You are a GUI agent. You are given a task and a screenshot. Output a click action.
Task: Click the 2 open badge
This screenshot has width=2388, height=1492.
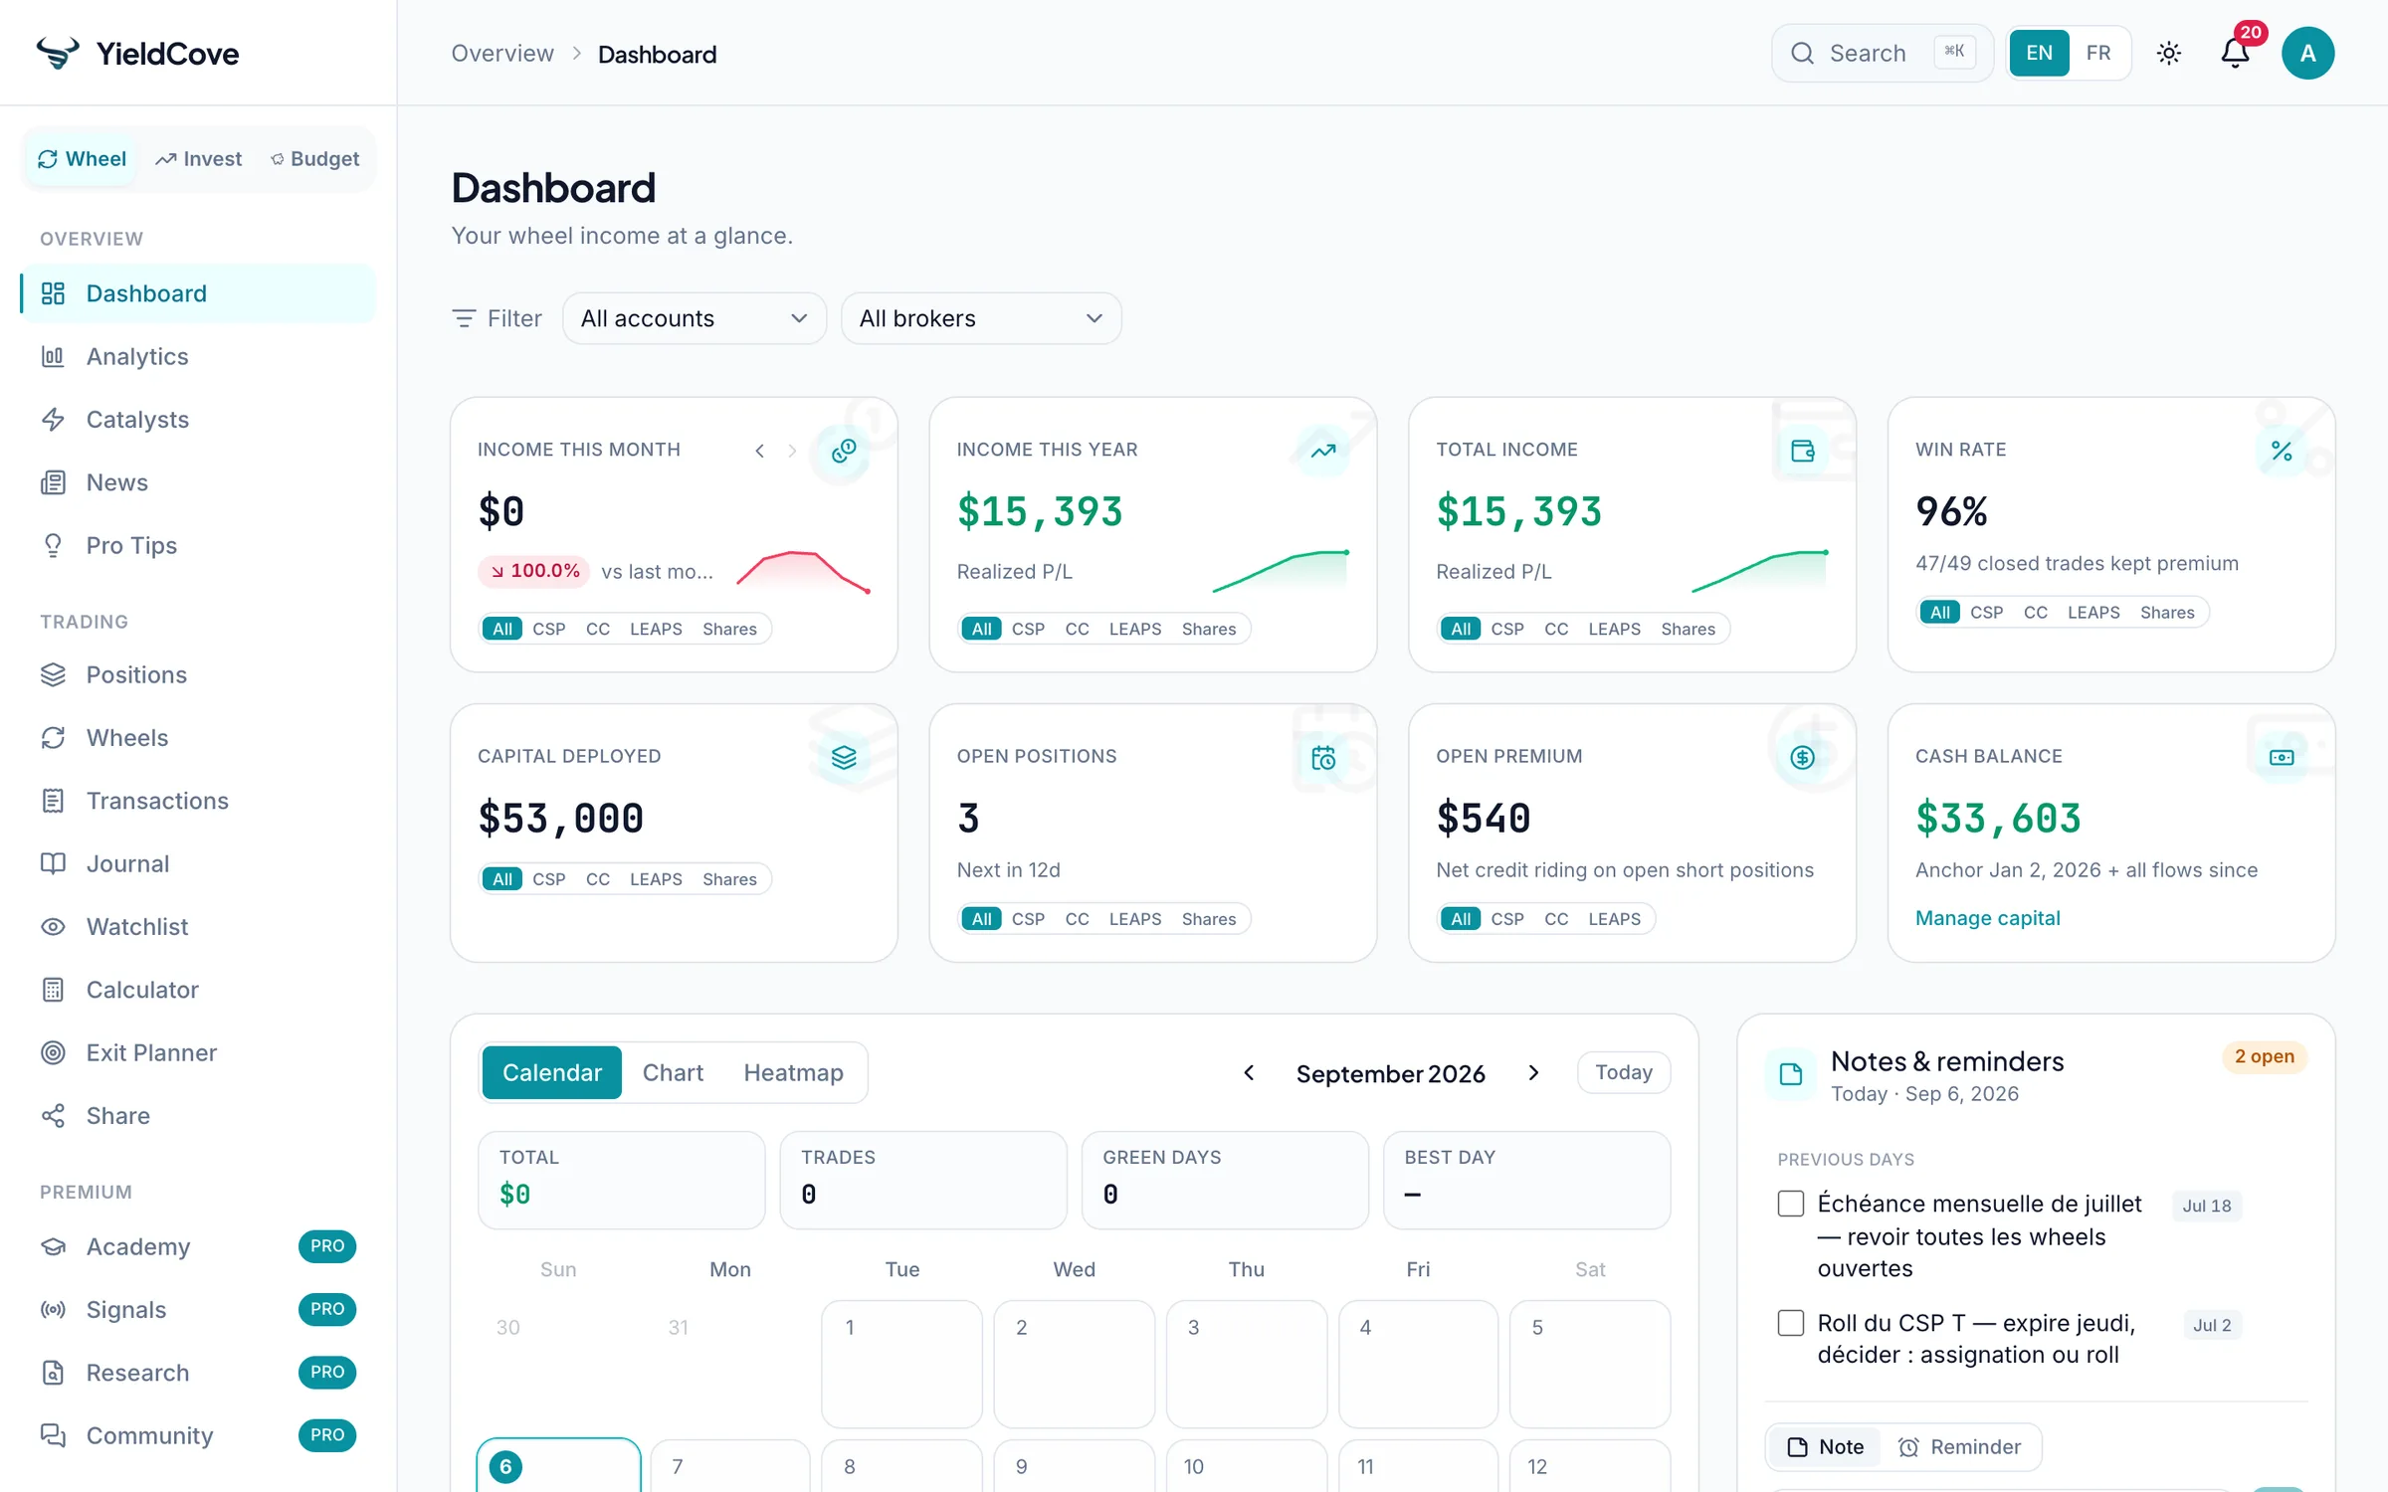(2264, 1056)
